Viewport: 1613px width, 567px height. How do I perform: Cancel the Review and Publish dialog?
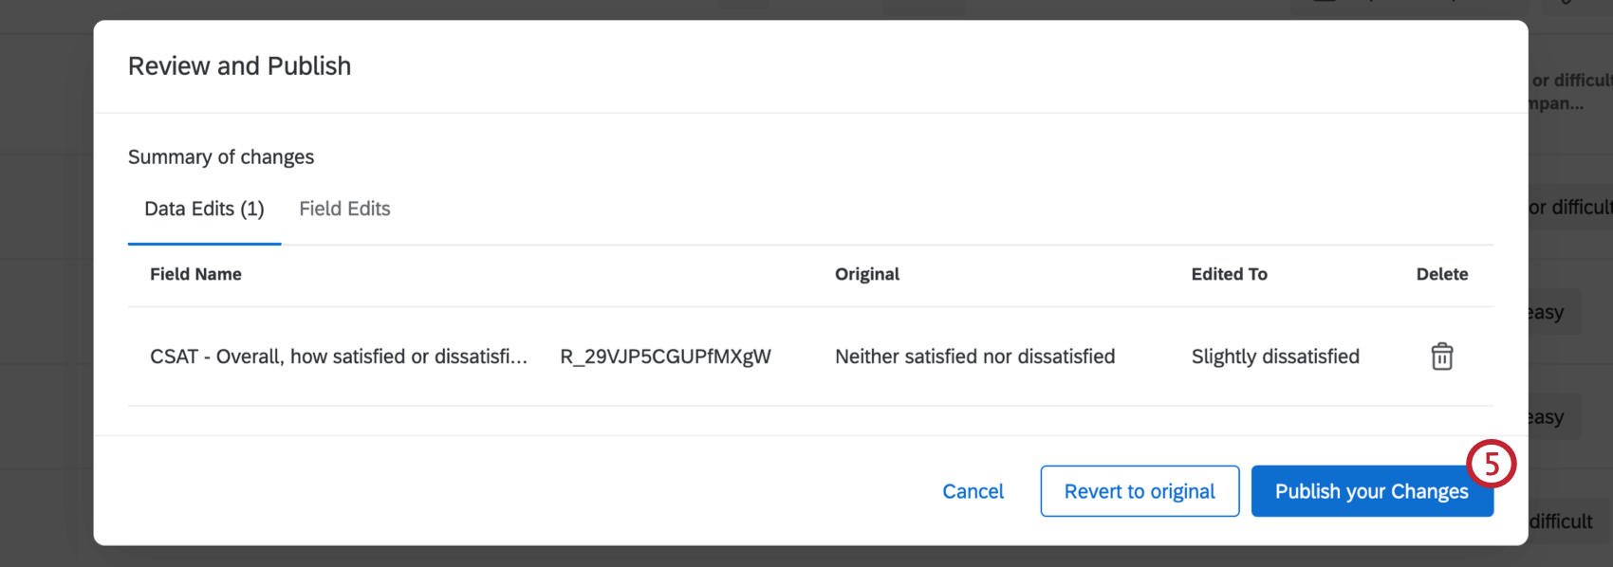point(973,491)
